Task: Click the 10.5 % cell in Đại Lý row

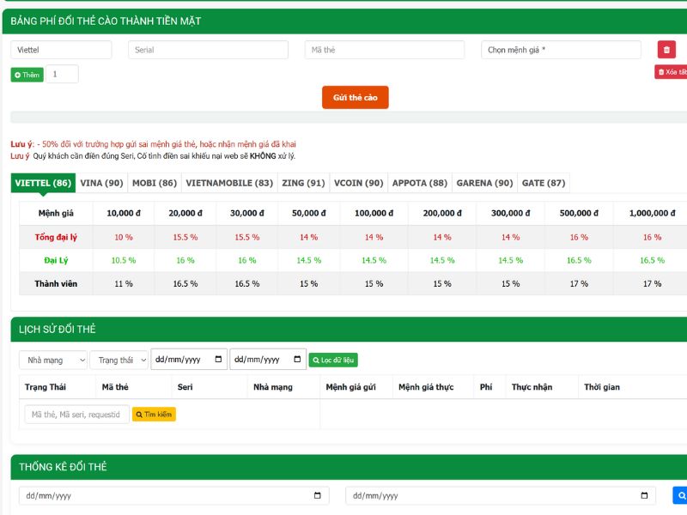Action: coord(124,260)
